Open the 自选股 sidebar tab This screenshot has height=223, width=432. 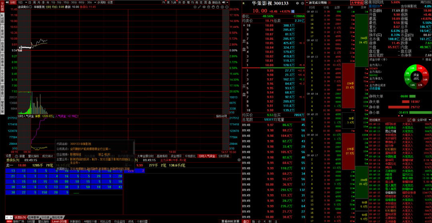point(2,47)
